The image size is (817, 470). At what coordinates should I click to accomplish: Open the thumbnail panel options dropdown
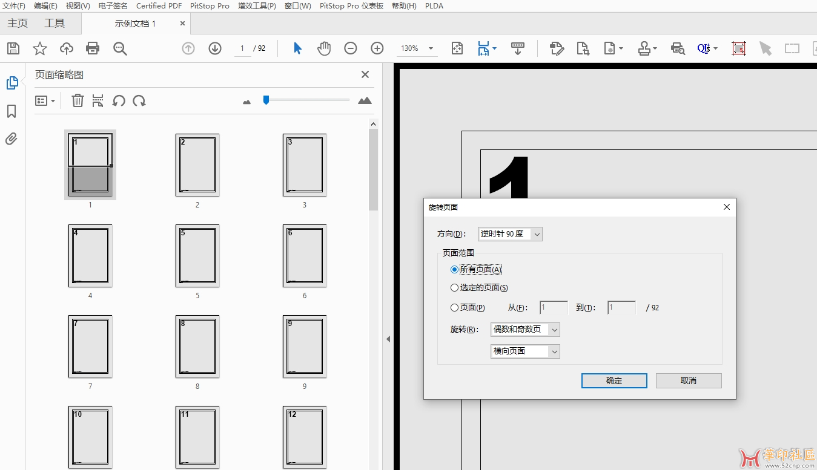click(45, 101)
